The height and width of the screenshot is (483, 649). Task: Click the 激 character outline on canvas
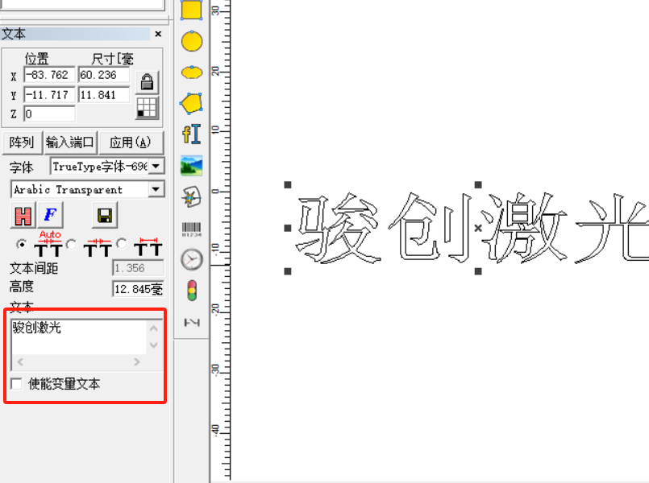pos(523,228)
